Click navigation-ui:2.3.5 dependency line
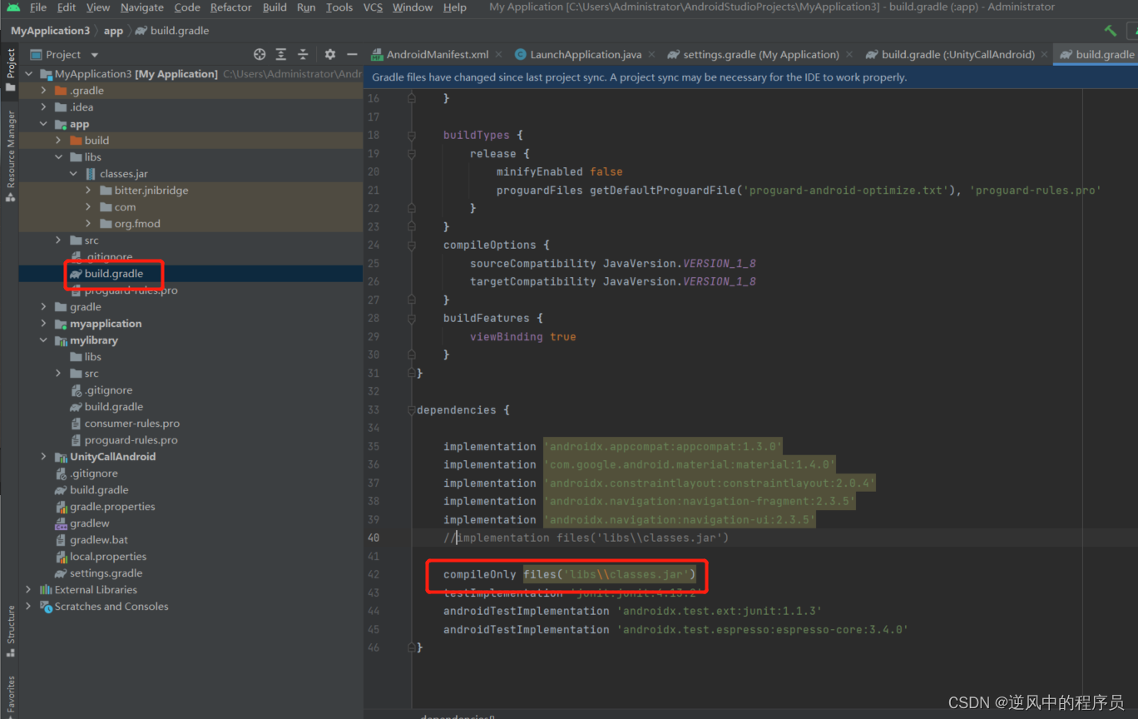This screenshot has height=719, width=1138. [x=629, y=519]
